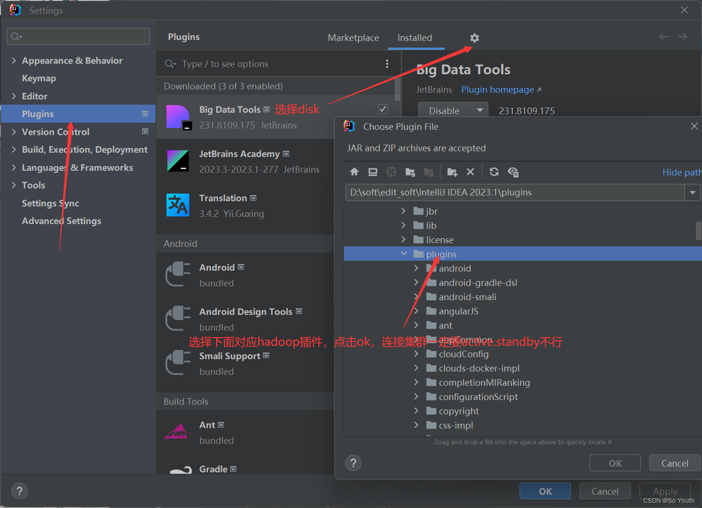Click the Android Design Tools plug icon

(x=178, y=319)
